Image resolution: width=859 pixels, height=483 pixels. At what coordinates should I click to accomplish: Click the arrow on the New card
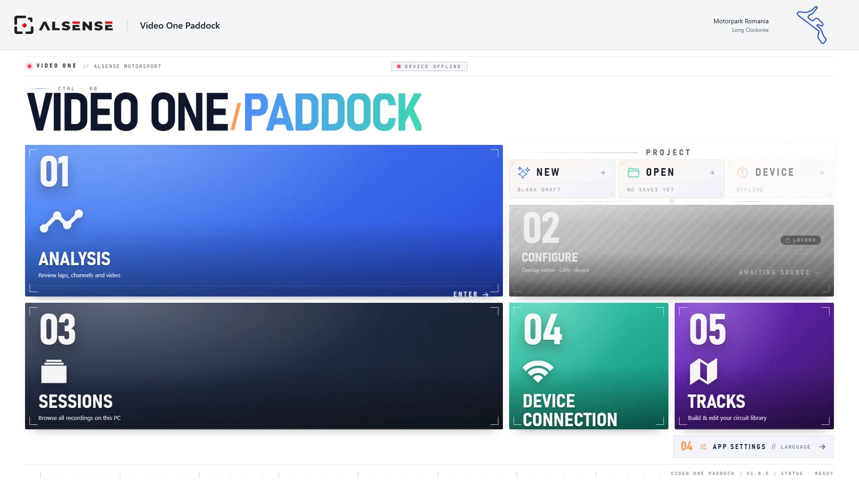coord(603,173)
